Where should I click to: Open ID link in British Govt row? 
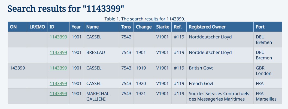click(x=58, y=68)
